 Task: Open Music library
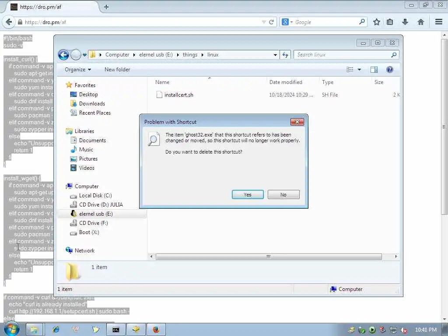click(86, 150)
